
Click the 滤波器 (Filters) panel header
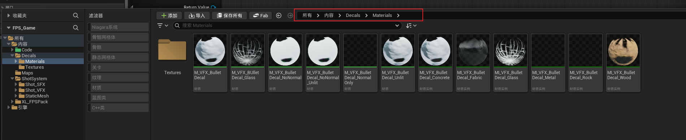(x=96, y=15)
